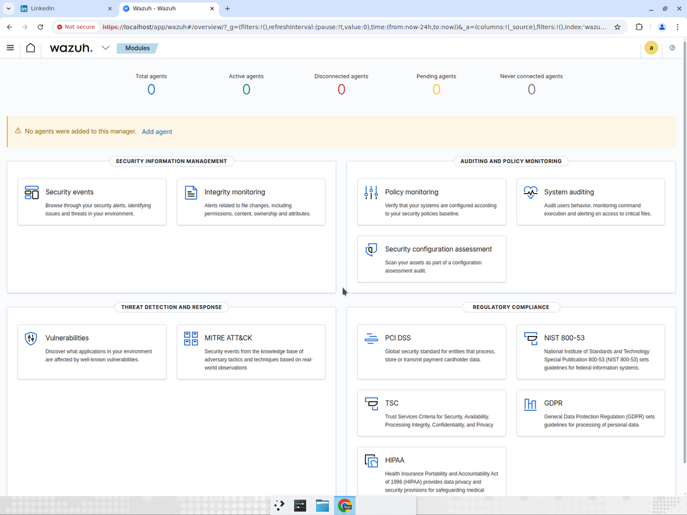Close the LinkedIn tab
This screenshot has width=687, height=515.
tap(109, 8)
